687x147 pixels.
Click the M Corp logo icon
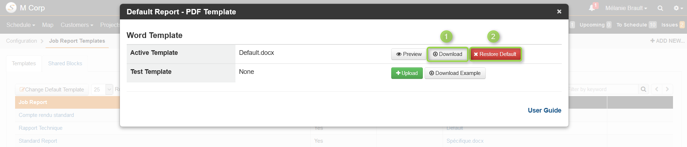(x=11, y=8)
